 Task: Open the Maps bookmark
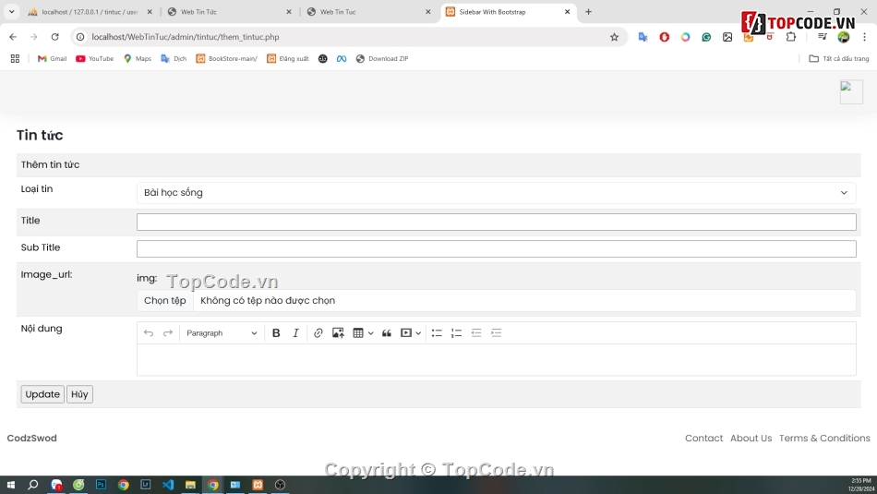click(x=138, y=59)
